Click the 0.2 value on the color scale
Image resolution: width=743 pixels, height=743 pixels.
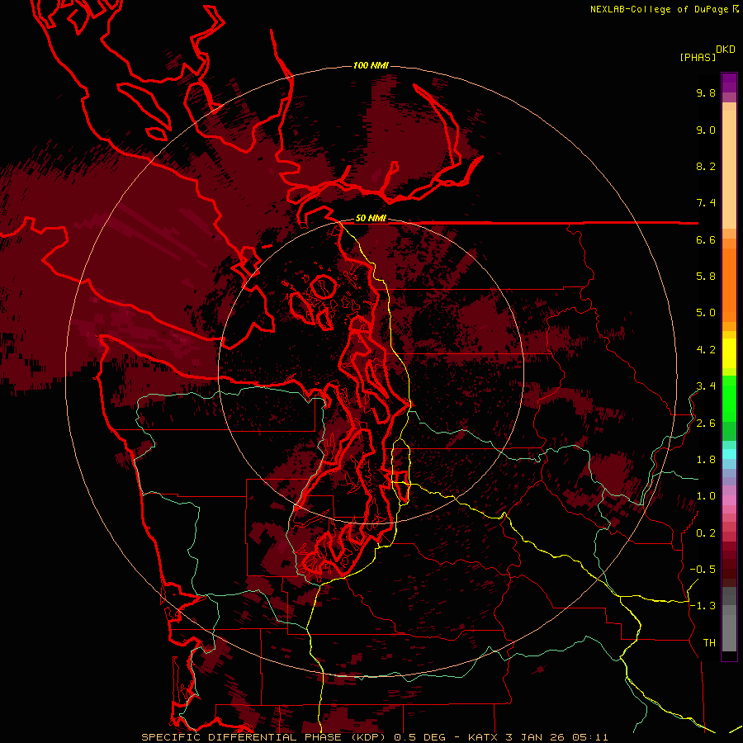click(706, 533)
